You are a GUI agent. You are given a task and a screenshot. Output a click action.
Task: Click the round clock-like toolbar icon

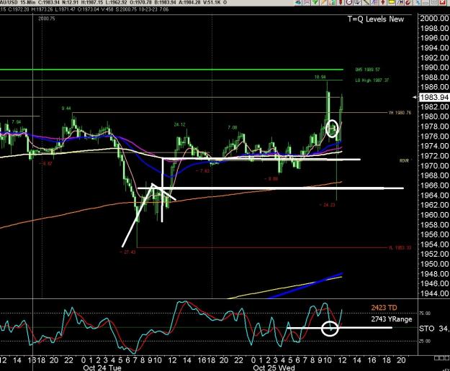click(x=349, y=2)
